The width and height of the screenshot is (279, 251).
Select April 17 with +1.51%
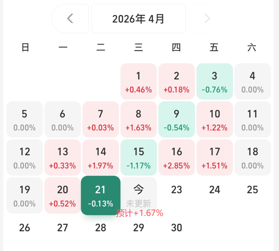coord(215,157)
